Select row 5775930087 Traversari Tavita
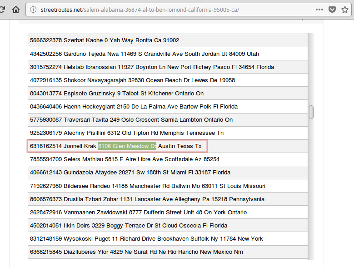The height and width of the screenshot is (267, 354). tap(168, 120)
